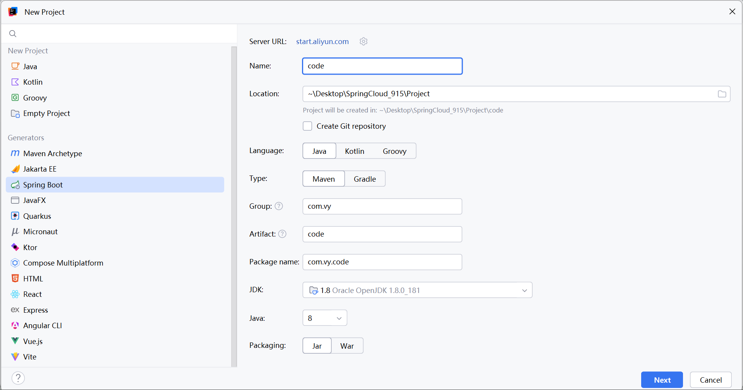The height and width of the screenshot is (390, 743).
Task: Choose Gradle build type
Action: click(365, 179)
